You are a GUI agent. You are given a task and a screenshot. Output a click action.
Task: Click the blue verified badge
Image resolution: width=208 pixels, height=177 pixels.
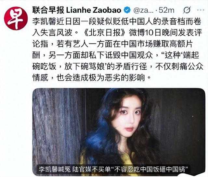pos(127,10)
